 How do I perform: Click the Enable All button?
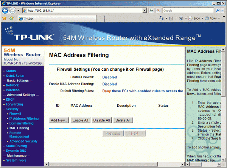(80, 120)
